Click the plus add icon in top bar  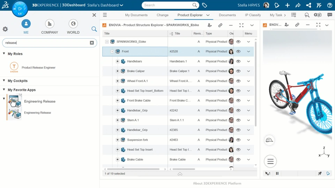coord(287,5)
